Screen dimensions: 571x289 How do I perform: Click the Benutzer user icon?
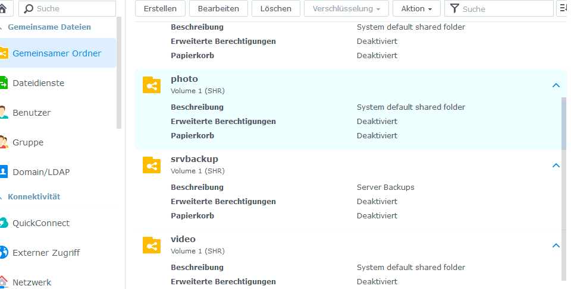click(x=4, y=113)
